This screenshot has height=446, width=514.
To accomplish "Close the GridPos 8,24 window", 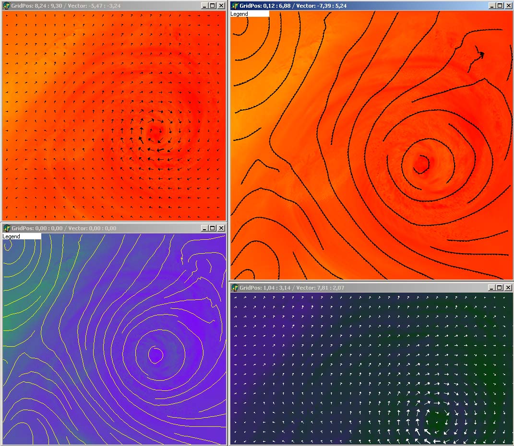I will click(221, 6).
